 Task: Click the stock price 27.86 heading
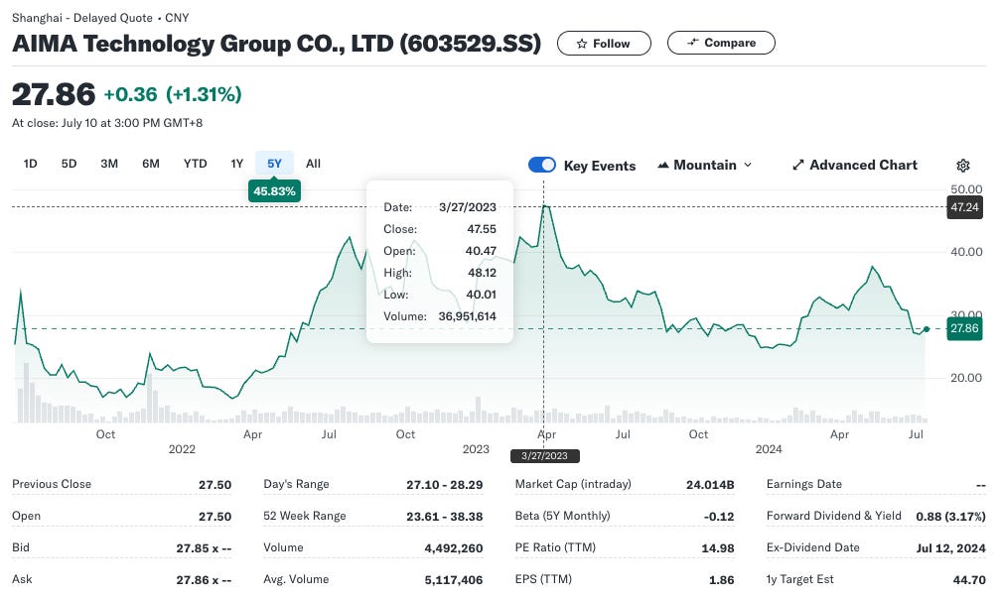[x=54, y=94]
